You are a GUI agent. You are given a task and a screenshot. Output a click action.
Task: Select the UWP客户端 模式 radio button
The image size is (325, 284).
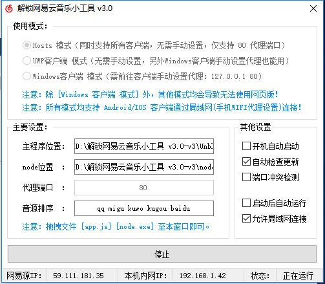26,61
